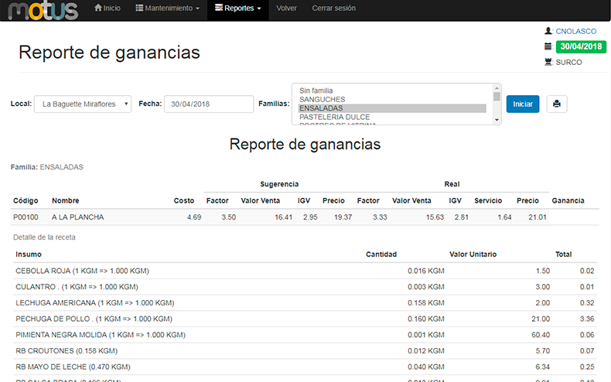Screen dimensions: 611x382
Task: Click the print report icon button
Action: (556, 104)
